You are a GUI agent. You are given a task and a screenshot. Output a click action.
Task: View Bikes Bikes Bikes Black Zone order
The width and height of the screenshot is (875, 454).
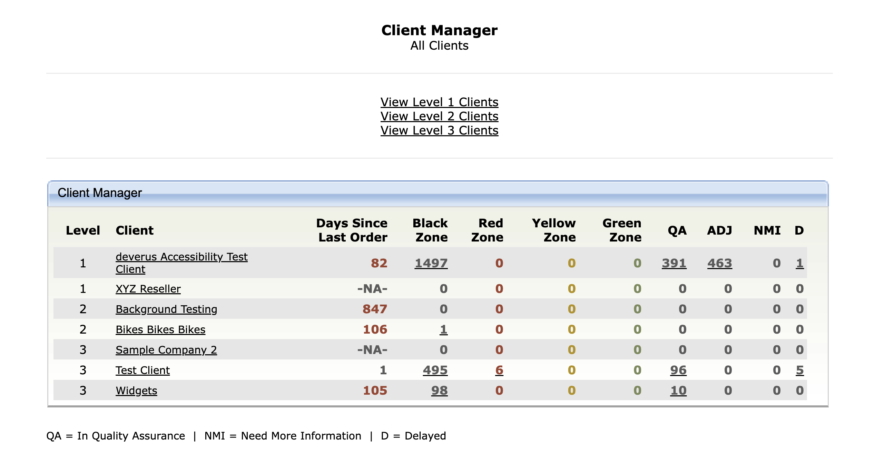pyautogui.click(x=444, y=329)
